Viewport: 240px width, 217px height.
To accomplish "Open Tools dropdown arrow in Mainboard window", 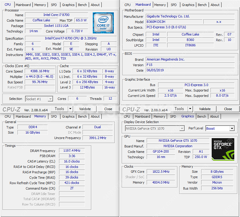I will 190,109.
